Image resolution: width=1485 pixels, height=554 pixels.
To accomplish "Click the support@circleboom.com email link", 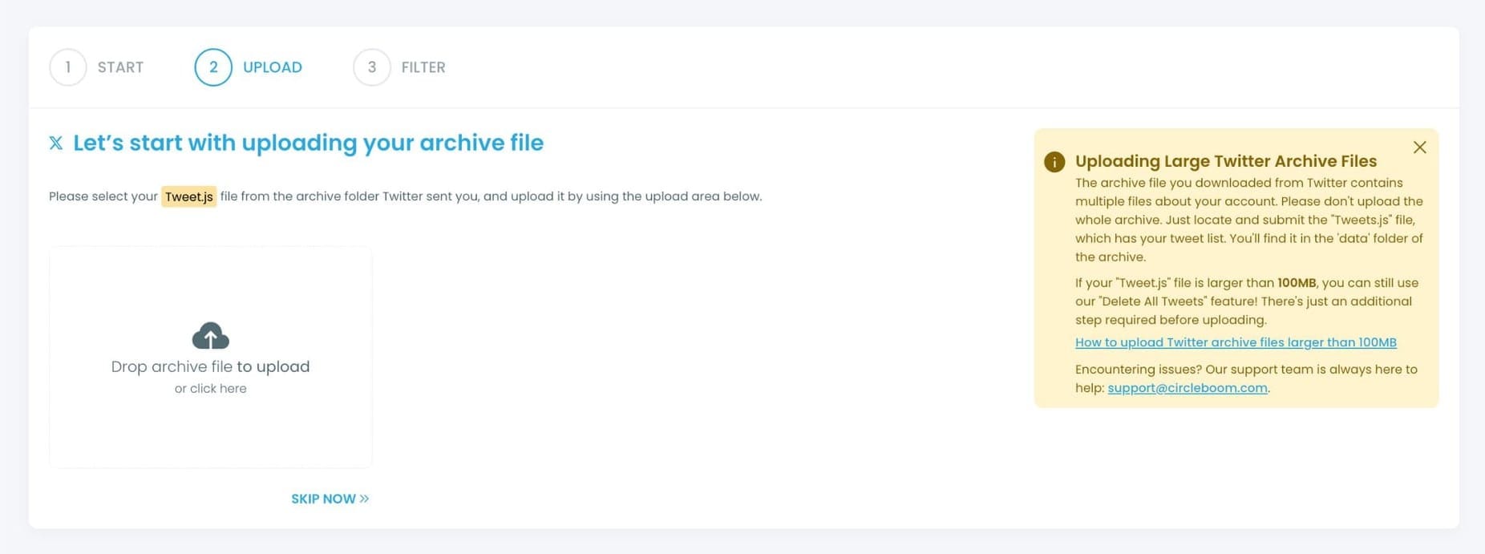I will click(x=1188, y=388).
